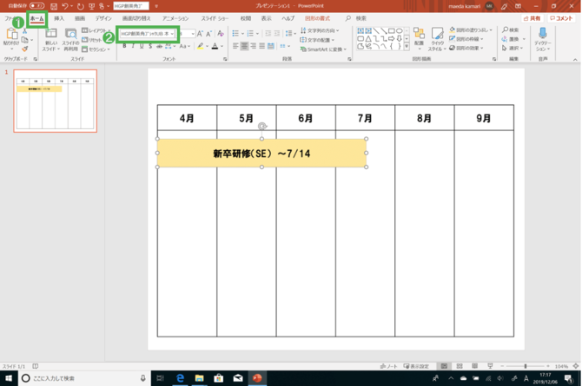Click Reset (リセット) slide button
The image size is (582, 386).
tap(92, 40)
